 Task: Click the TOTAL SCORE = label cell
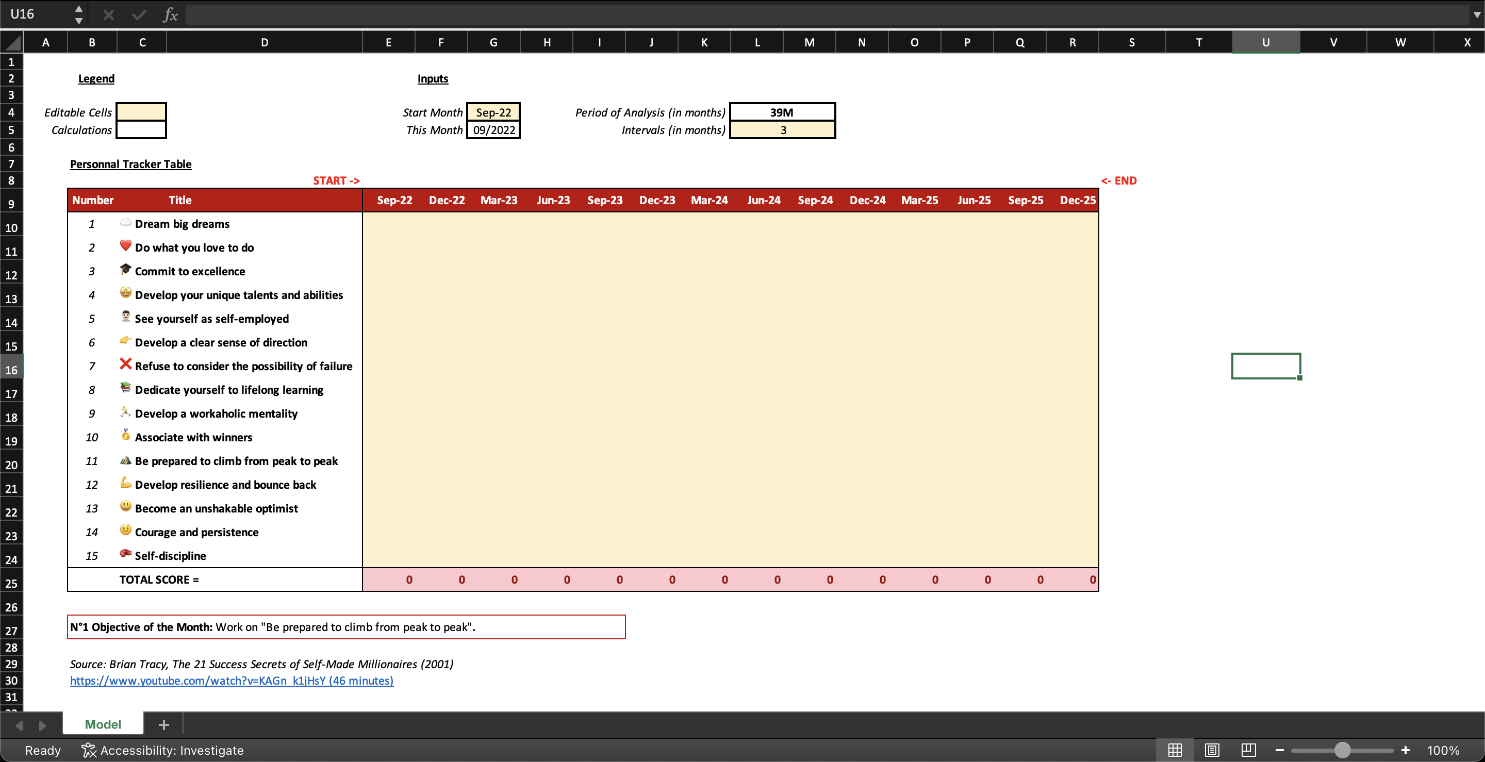point(159,579)
